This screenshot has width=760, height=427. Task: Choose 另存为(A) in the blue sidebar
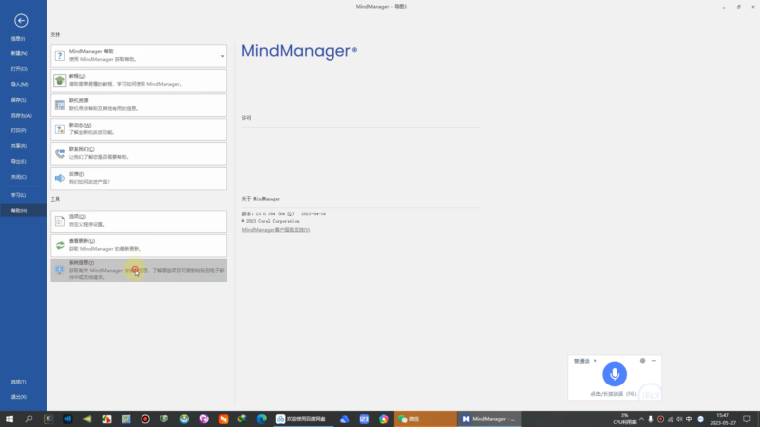(21, 116)
